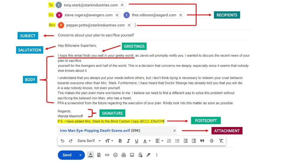286x161 pixels.
Task: Open the more options menu
Action: tap(157, 155)
